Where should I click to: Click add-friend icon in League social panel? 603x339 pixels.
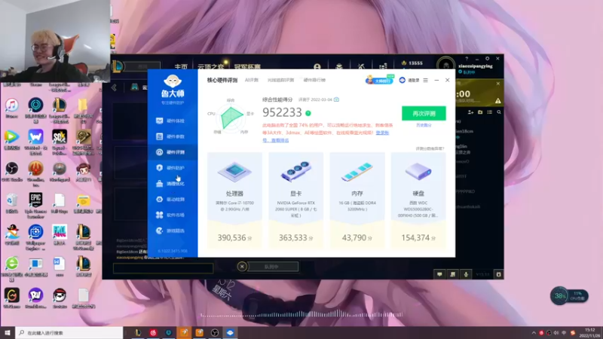pyautogui.click(x=470, y=112)
